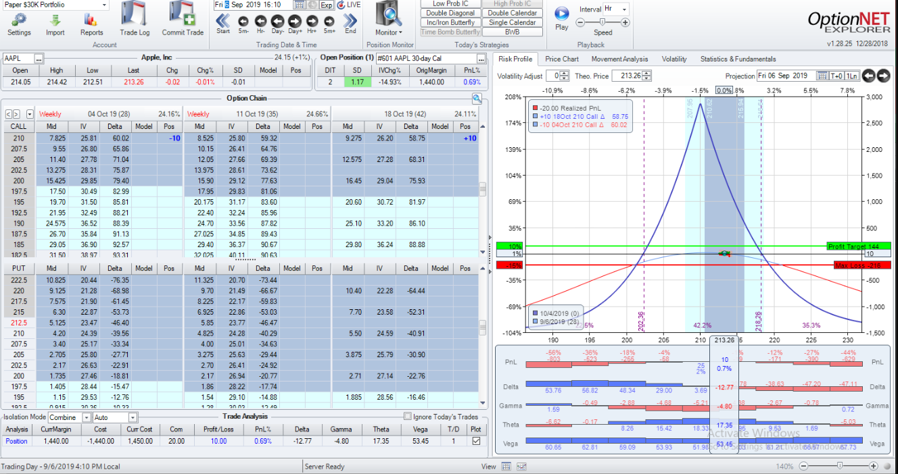Open the Statistics & Fundamentals tab

(738, 59)
